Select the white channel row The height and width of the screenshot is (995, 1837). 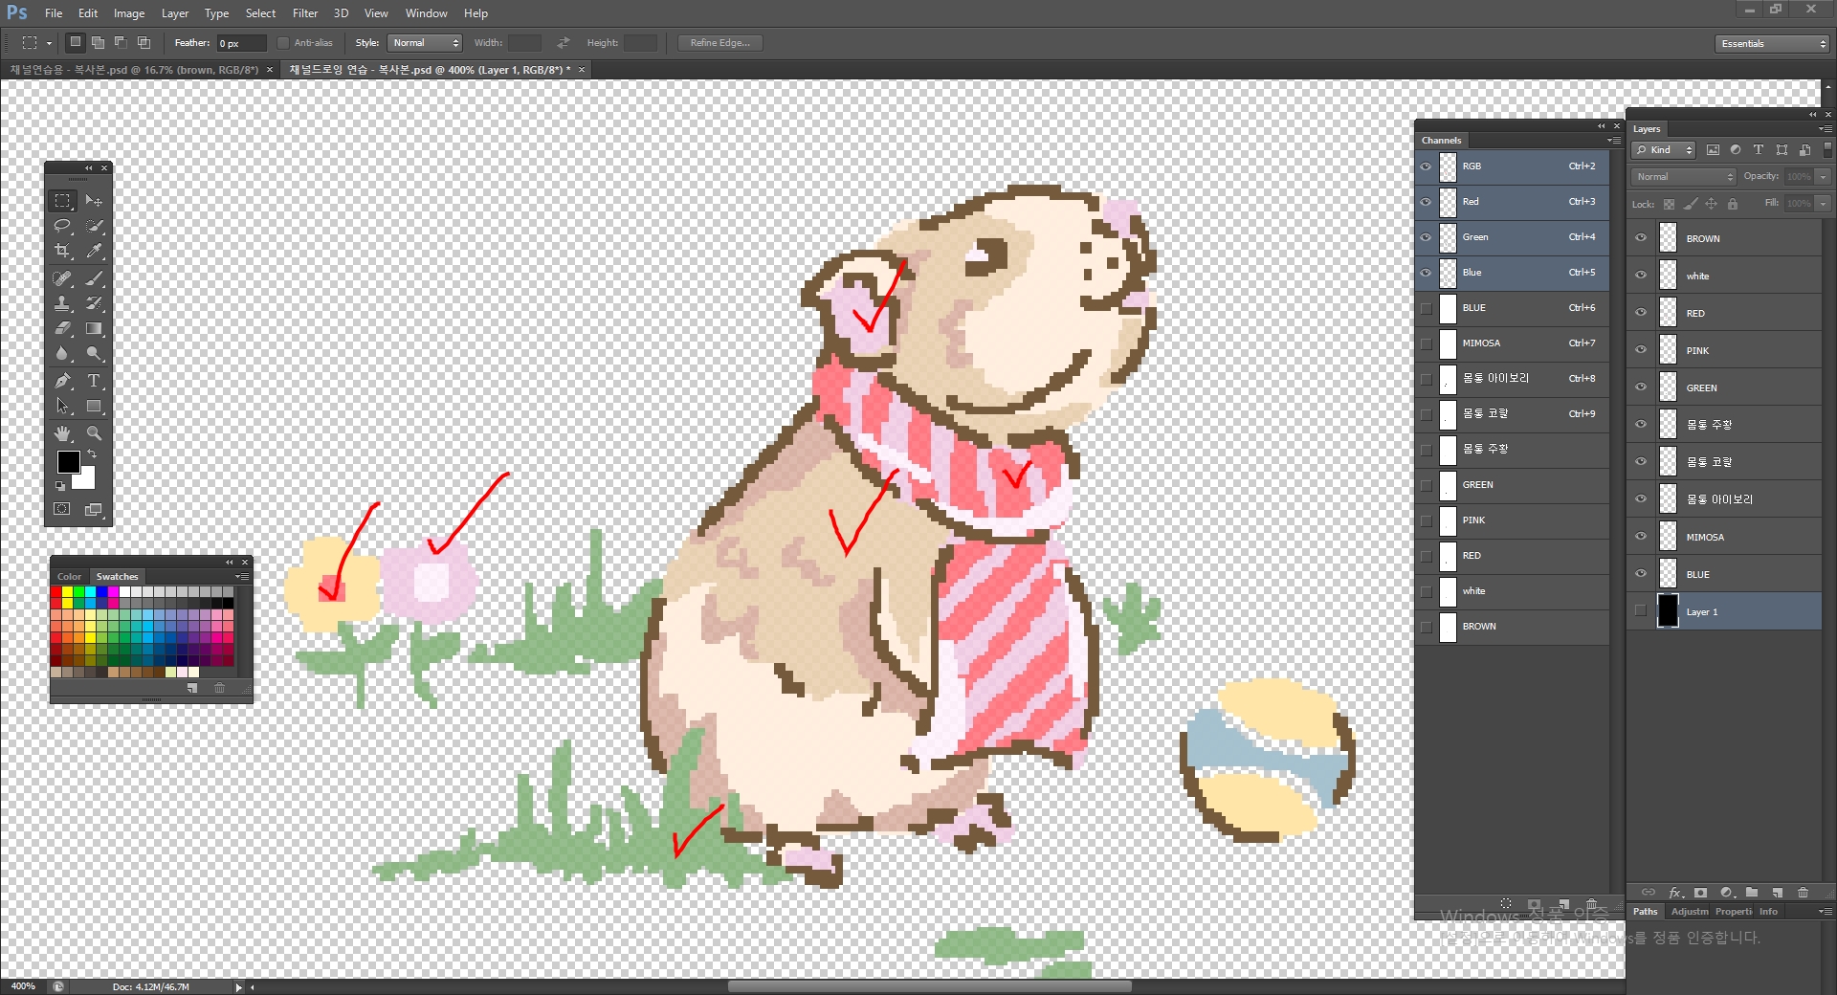click(1512, 591)
